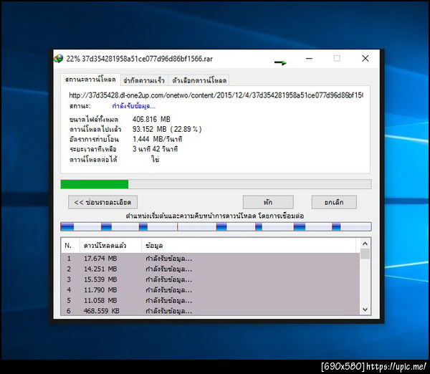Click the scroll up arrow in connection list
Image resolution: width=430 pixels, height=374 pixels.
click(365, 244)
